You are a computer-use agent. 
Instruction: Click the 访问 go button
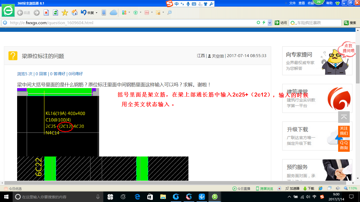pos(281,23)
